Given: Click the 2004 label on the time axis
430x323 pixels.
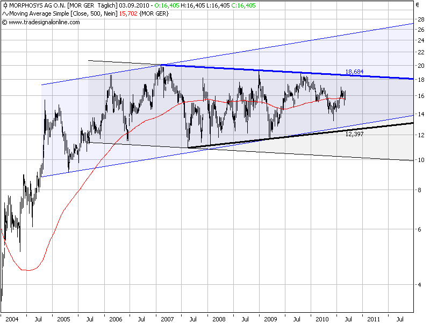Looking at the screenshot, I should pos(13,318).
